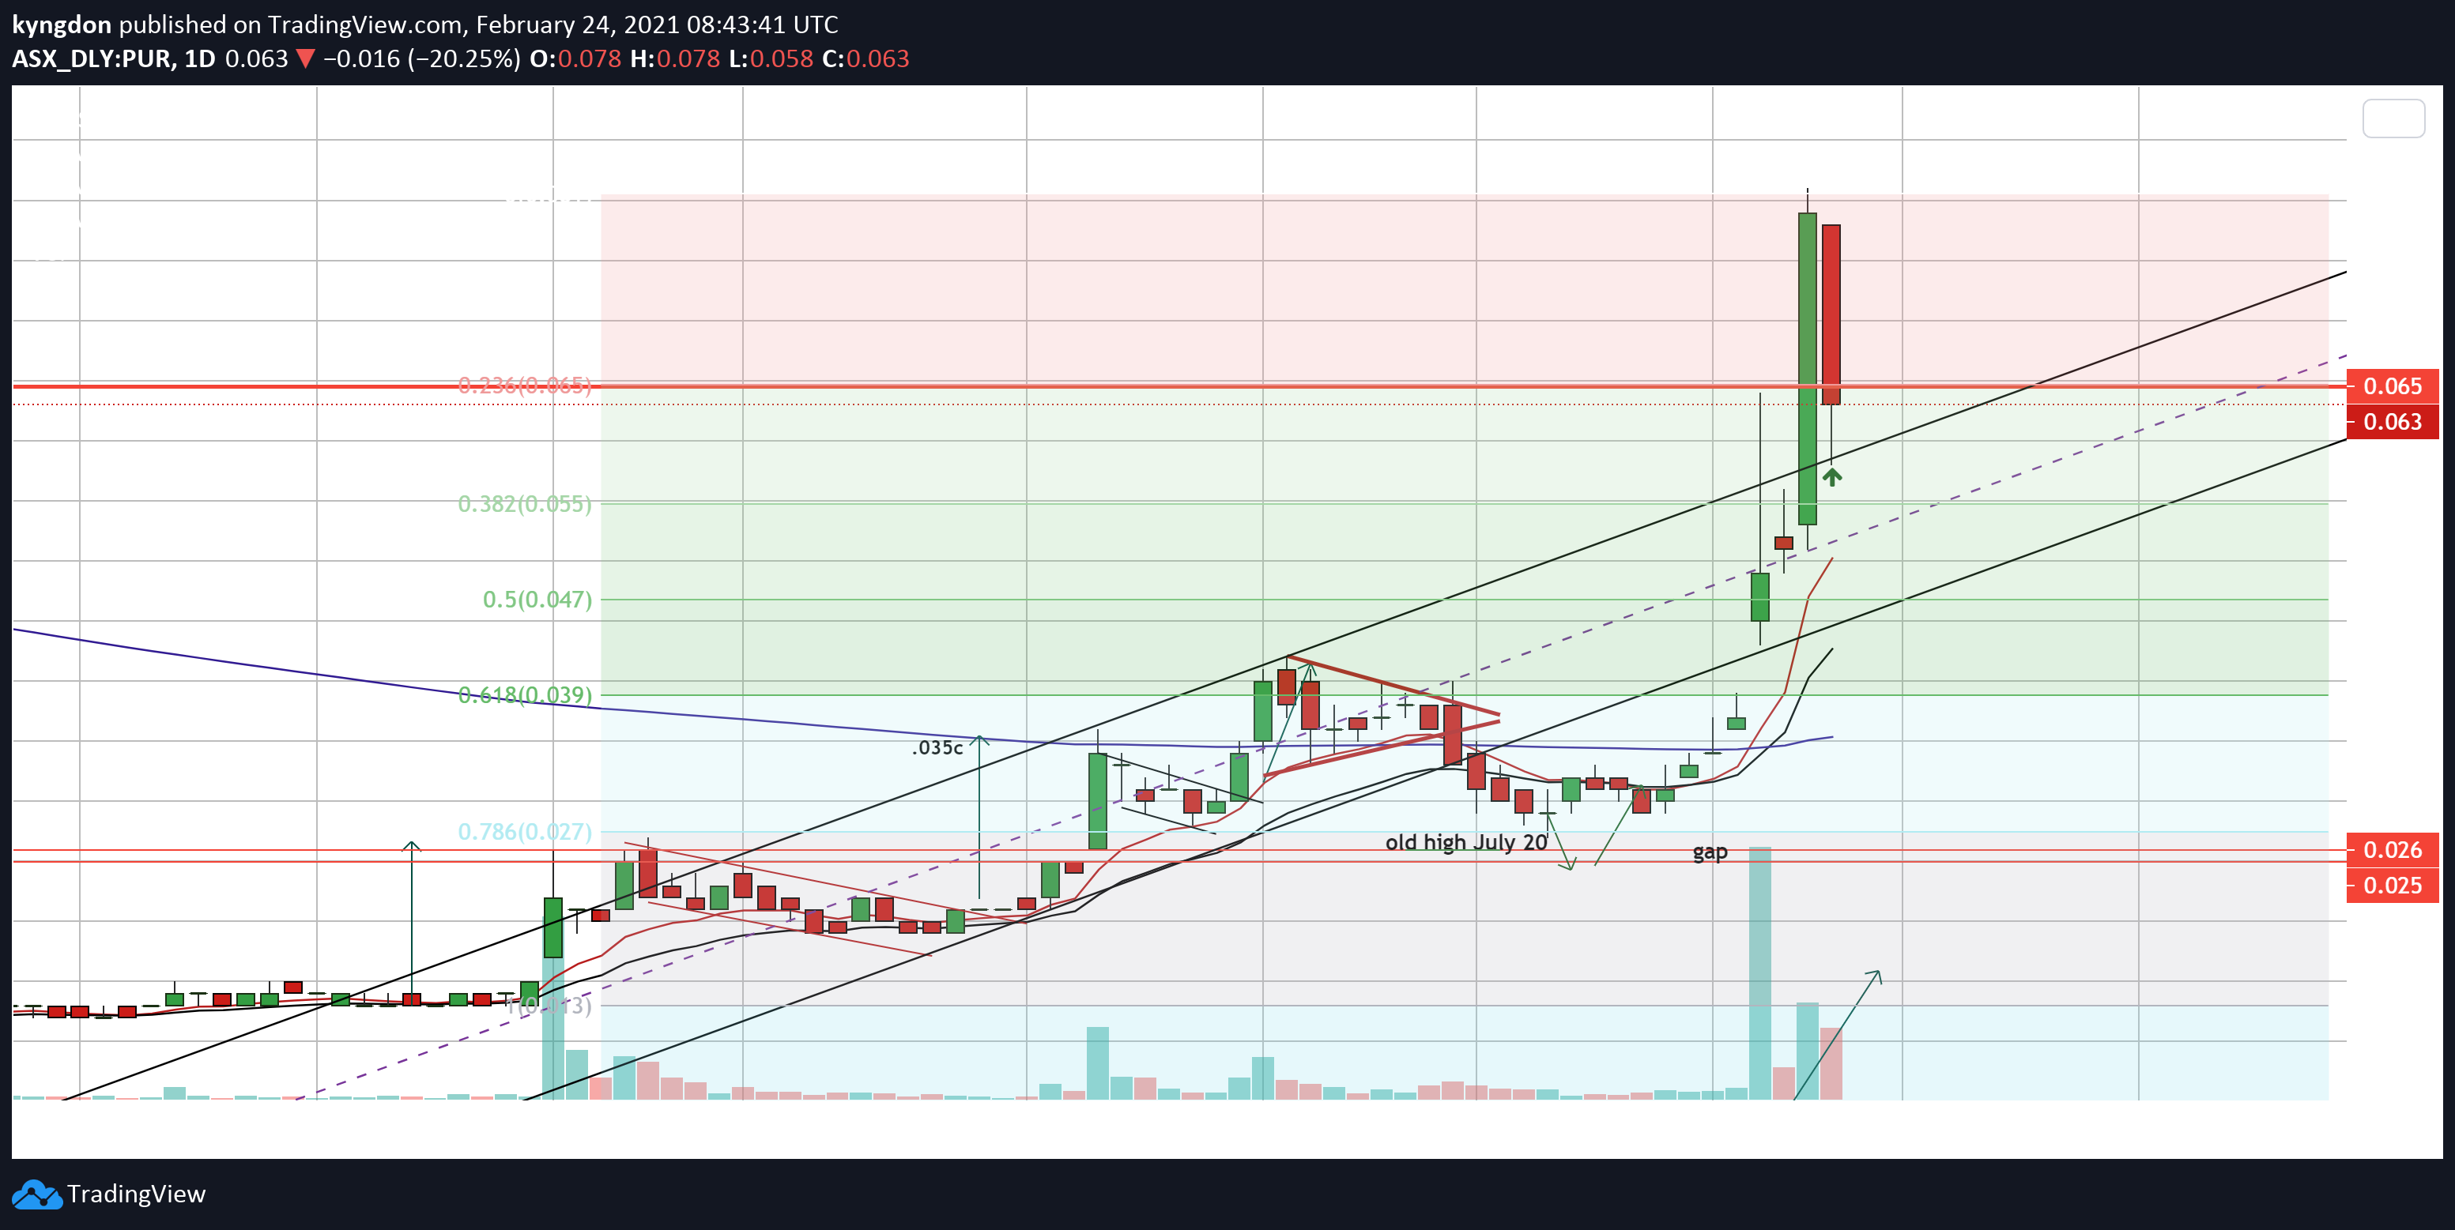Click the 0.236(0.065) Fibonacci level label
Image resolution: width=2455 pixels, height=1230 pixels.
[525, 385]
